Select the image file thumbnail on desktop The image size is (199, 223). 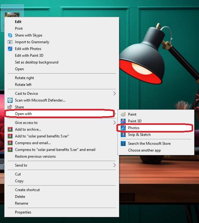pos(12,15)
